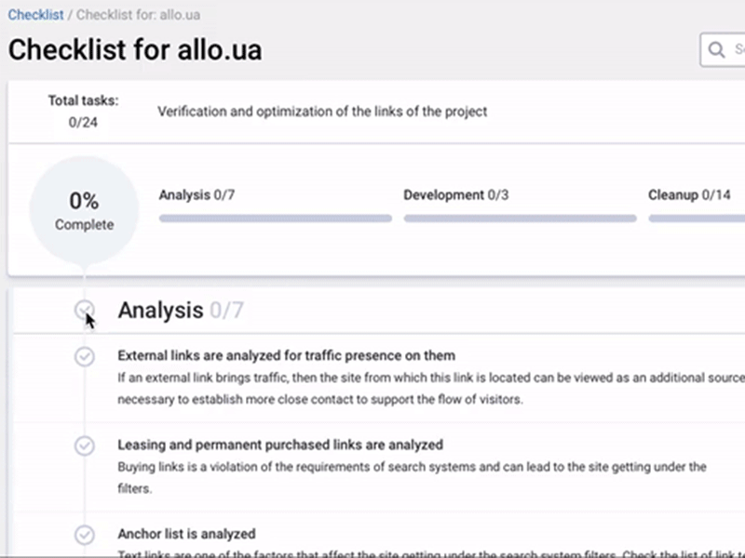Open Anchor list is analyzed task title
Viewport: 745px width, 558px height.
(x=187, y=534)
